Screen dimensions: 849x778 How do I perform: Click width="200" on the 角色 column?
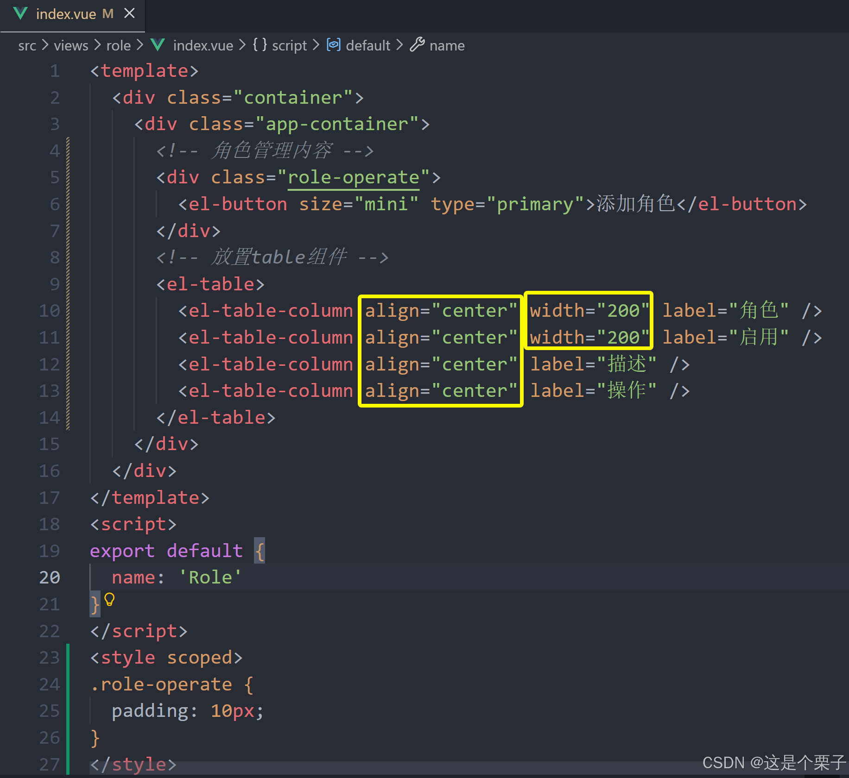590,311
